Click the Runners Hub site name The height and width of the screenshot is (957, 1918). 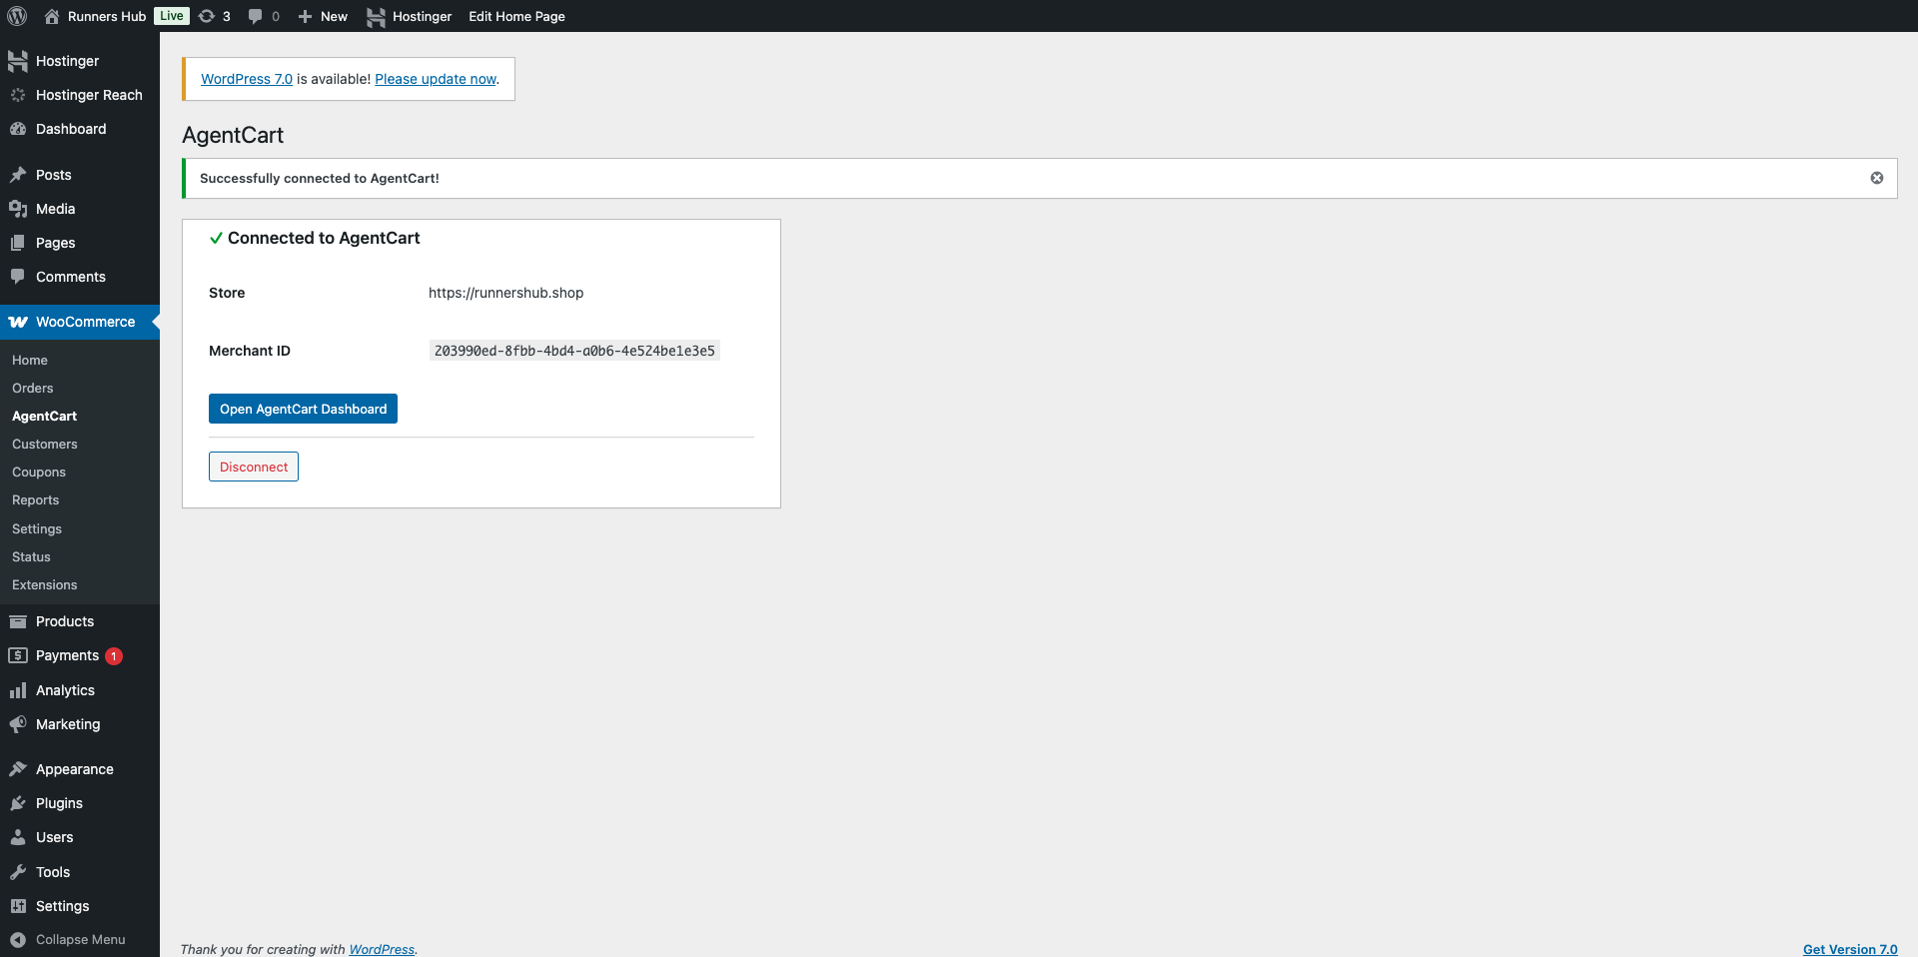(107, 16)
